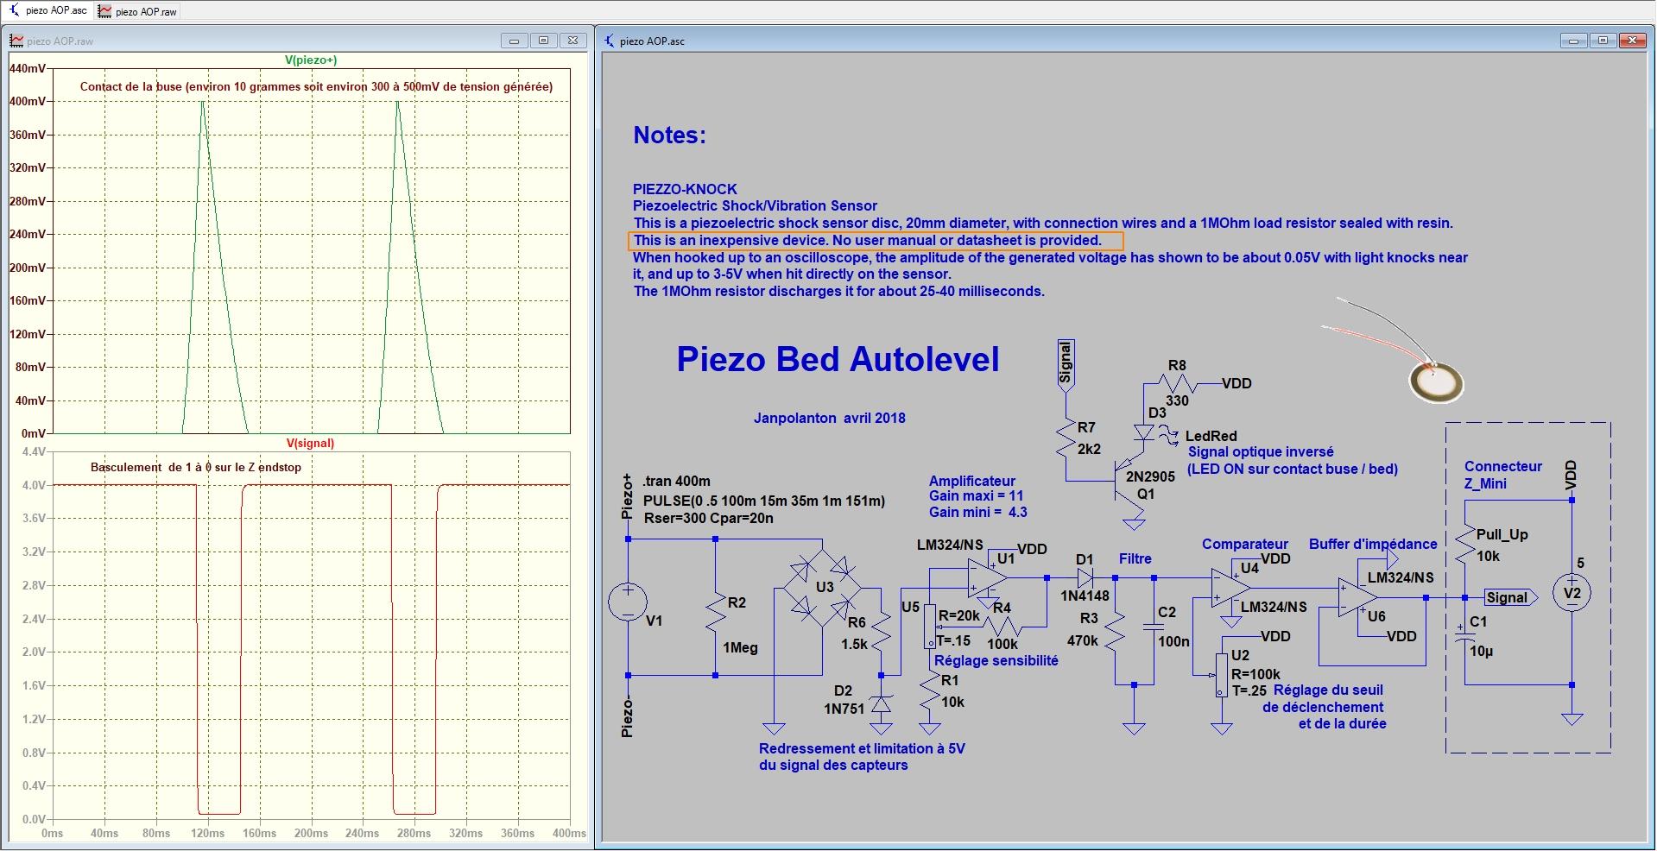Close the piezo AOP.raw plot window
Screen dimensions: 1657x851
(x=572, y=41)
